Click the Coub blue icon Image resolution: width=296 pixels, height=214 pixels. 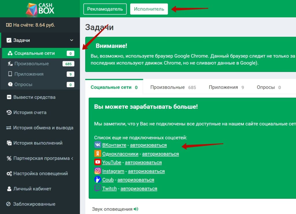pyautogui.click(x=98, y=180)
